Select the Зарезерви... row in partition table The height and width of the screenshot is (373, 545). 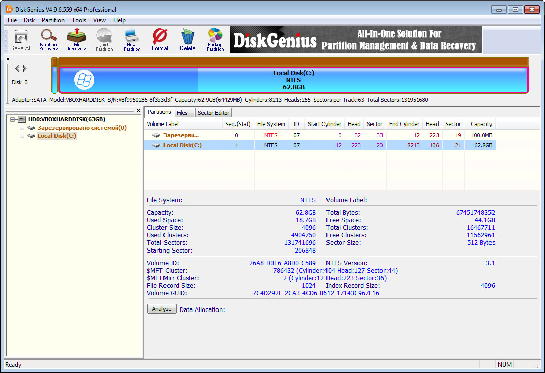[x=320, y=135]
